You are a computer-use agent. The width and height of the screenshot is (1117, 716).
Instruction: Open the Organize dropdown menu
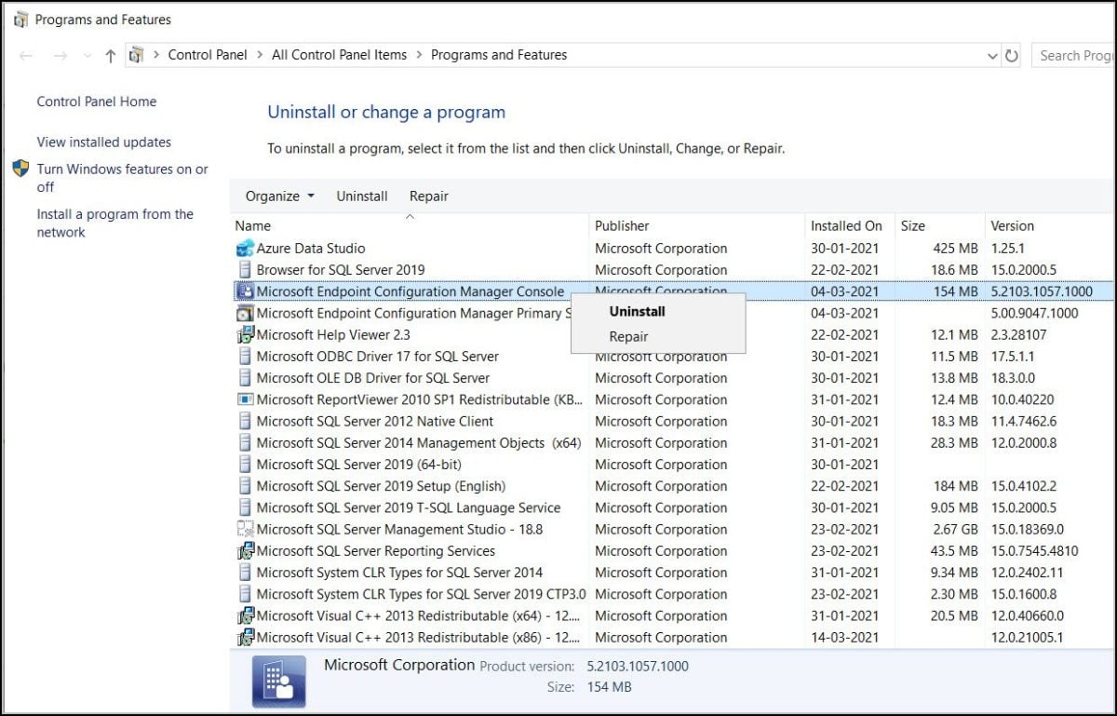point(279,196)
